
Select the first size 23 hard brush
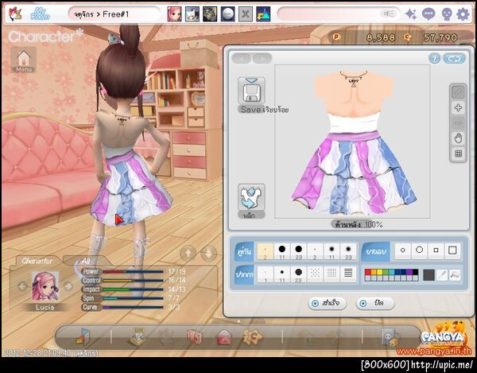click(299, 251)
